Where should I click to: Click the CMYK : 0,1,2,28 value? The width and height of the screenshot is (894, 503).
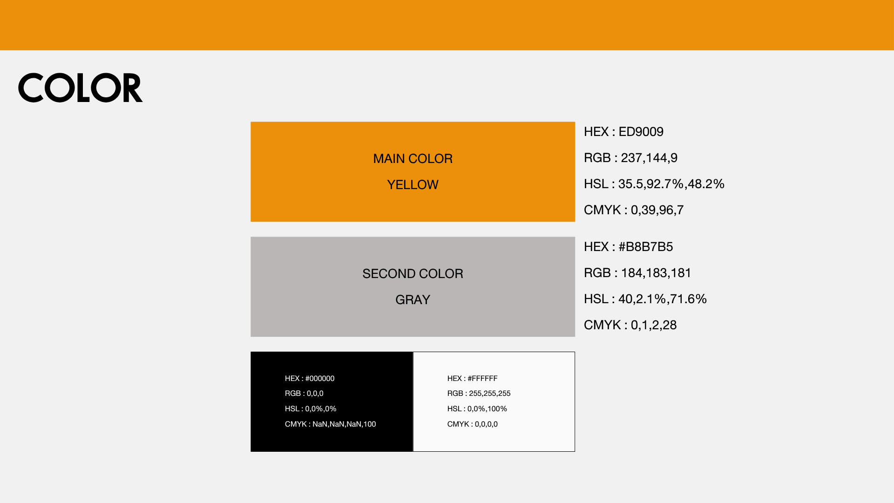click(x=630, y=325)
